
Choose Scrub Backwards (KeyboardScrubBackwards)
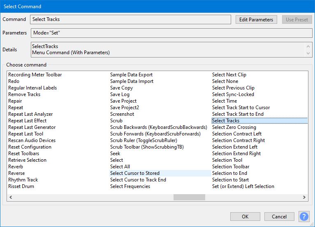159,127
